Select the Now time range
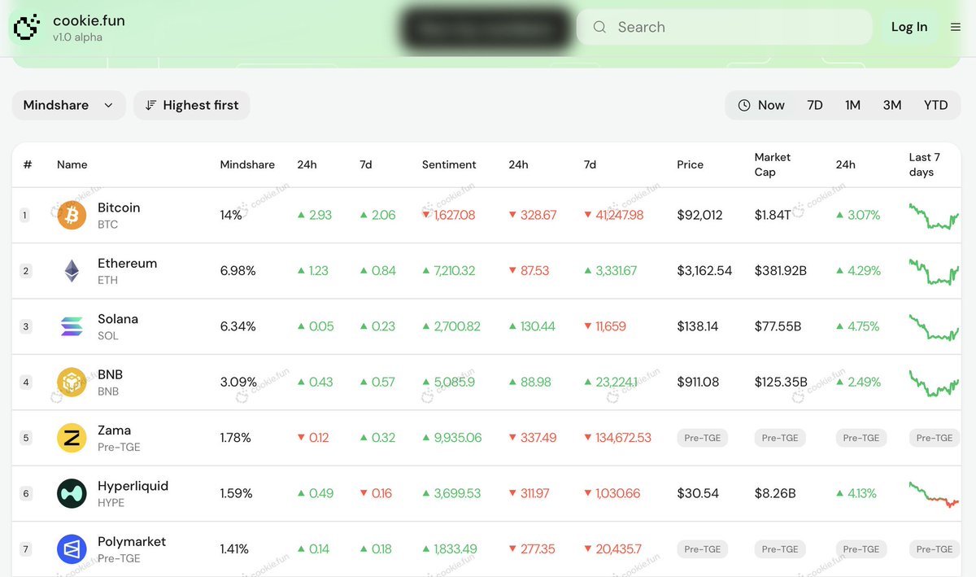 coord(761,105)
